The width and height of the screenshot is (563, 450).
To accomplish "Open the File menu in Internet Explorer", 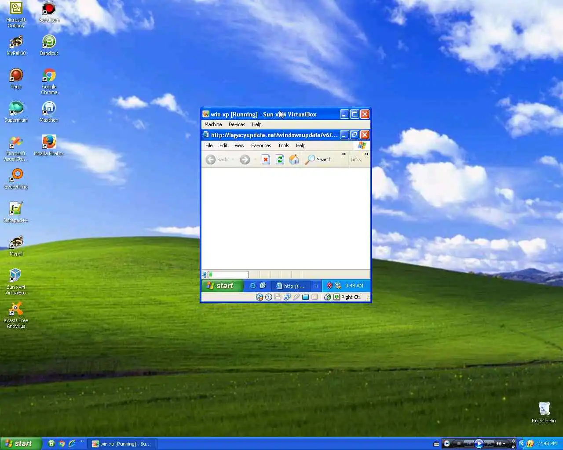I will point(209,145).
